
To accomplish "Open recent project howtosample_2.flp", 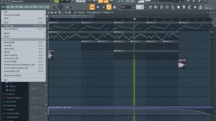I will (23, 71).
